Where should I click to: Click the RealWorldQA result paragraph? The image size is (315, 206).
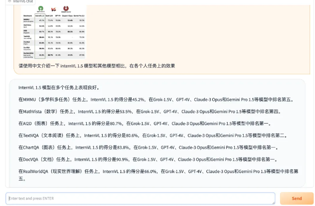[x=158, y=174]
